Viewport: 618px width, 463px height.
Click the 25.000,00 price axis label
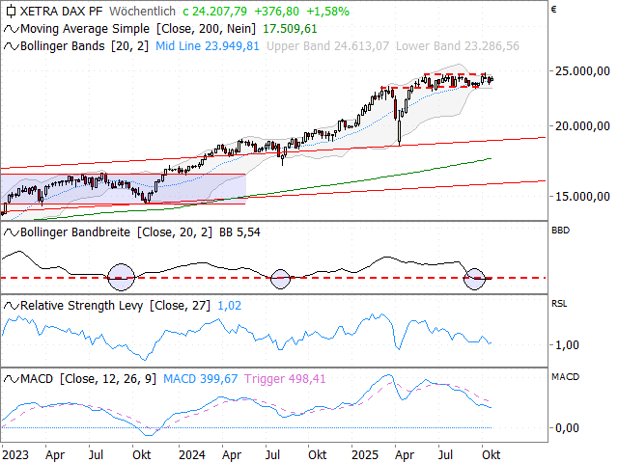point(580,71)
